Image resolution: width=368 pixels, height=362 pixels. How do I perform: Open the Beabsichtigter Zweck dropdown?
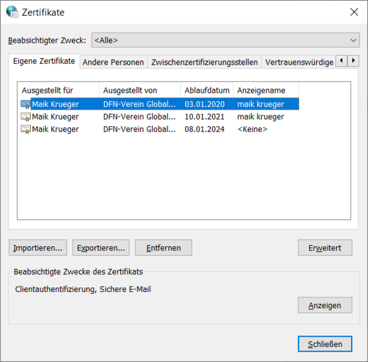click(225, 40)
